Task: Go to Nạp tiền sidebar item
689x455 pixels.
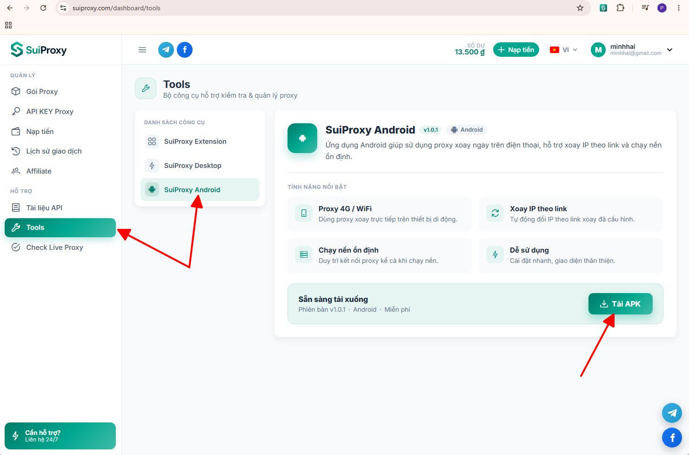Action: coord(60,132)
